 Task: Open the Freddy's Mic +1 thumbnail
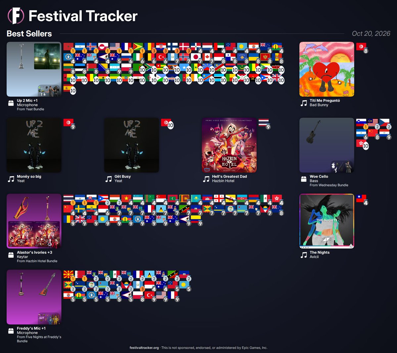(34, 297)
